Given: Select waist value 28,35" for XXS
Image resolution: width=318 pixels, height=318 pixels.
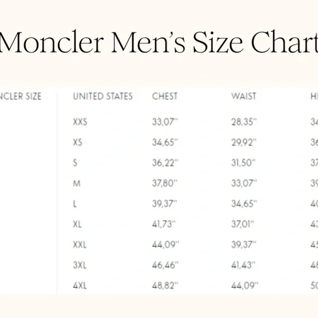Looking at the screenshot, I should pyautogui.click(x=244, y=122).
